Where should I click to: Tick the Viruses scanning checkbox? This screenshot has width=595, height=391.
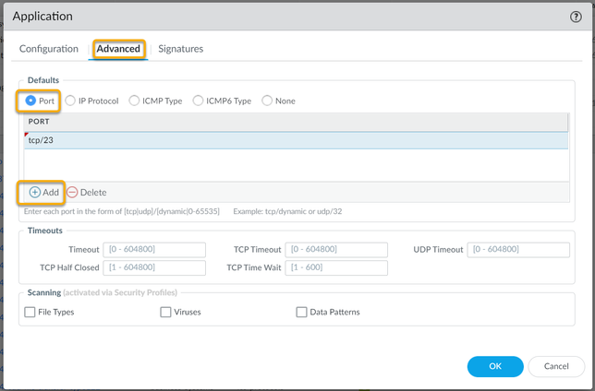[x=165, y=312]
